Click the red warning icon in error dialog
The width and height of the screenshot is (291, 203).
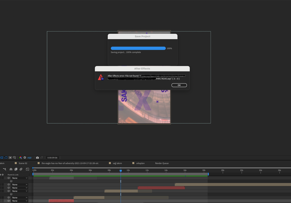[x=101, y=77]
